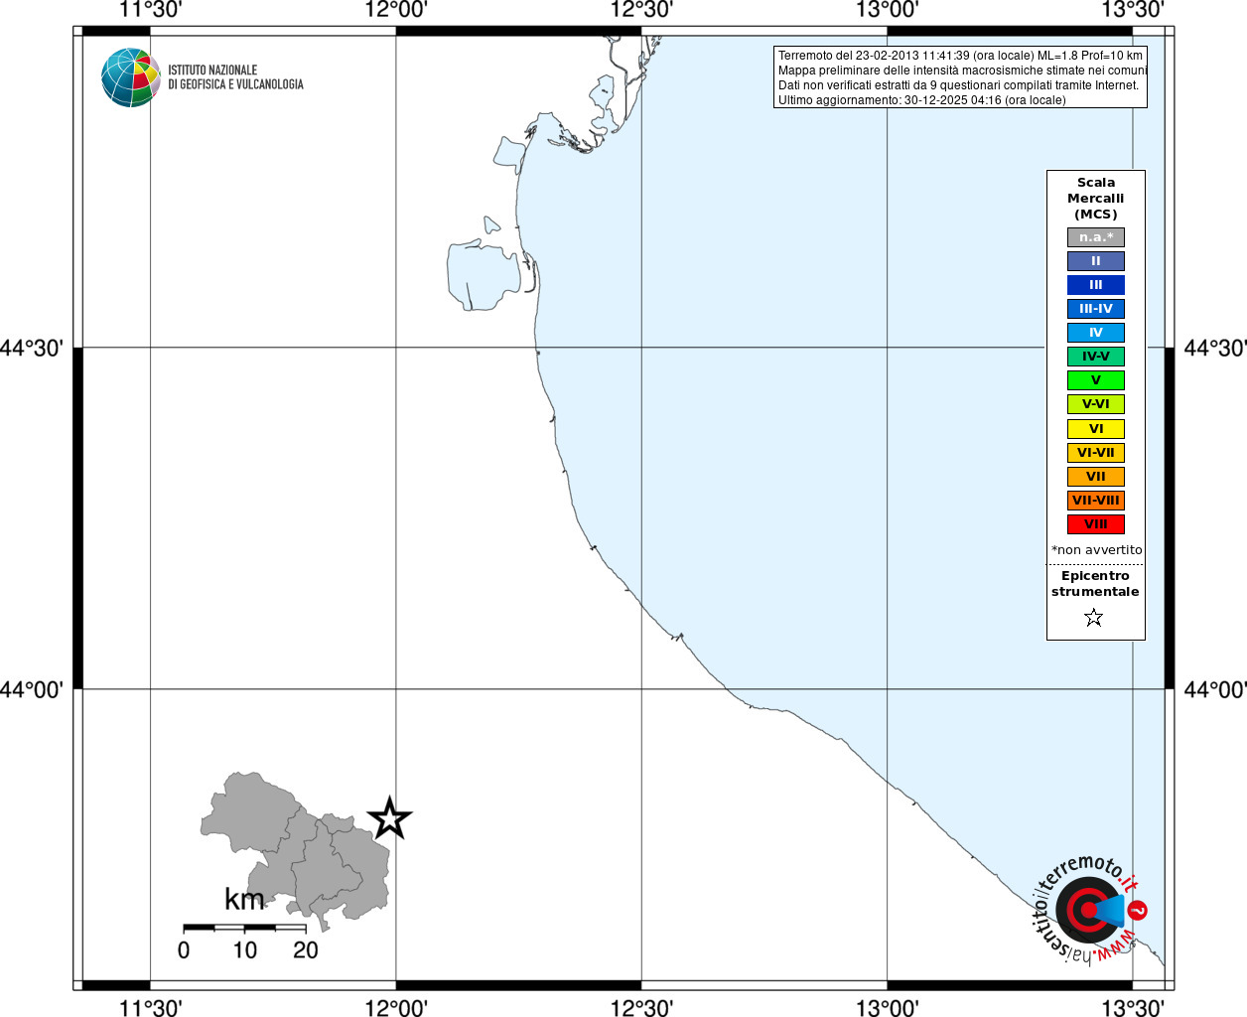Click the VI-VII legend swatch
The width and height of the screenshot is (1247, 1017).
tap(1096, 453)
